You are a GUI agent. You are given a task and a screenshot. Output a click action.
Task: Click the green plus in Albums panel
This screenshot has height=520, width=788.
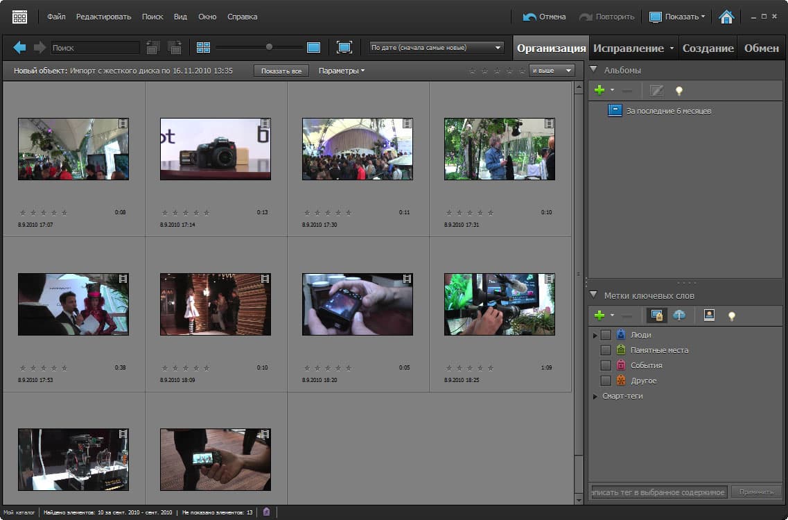point(599,90)
